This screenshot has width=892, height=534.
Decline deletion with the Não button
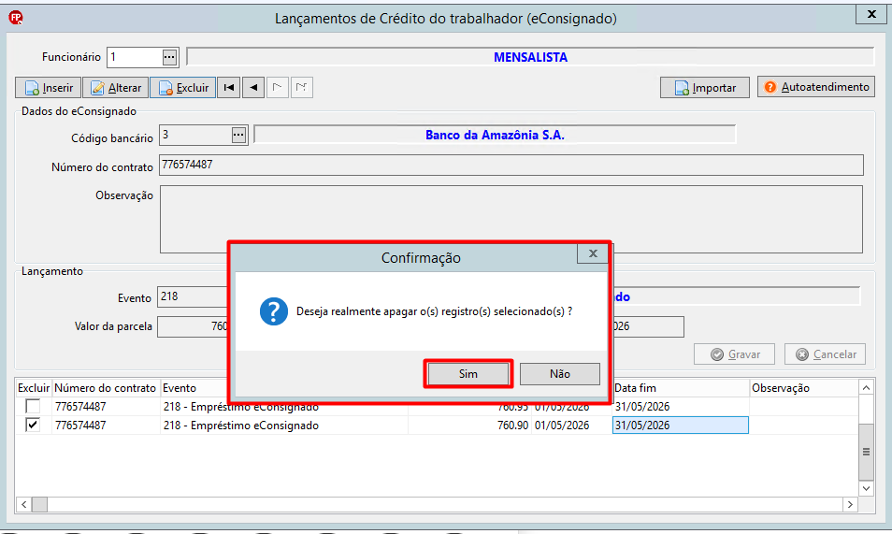click(x=560, y=374)
